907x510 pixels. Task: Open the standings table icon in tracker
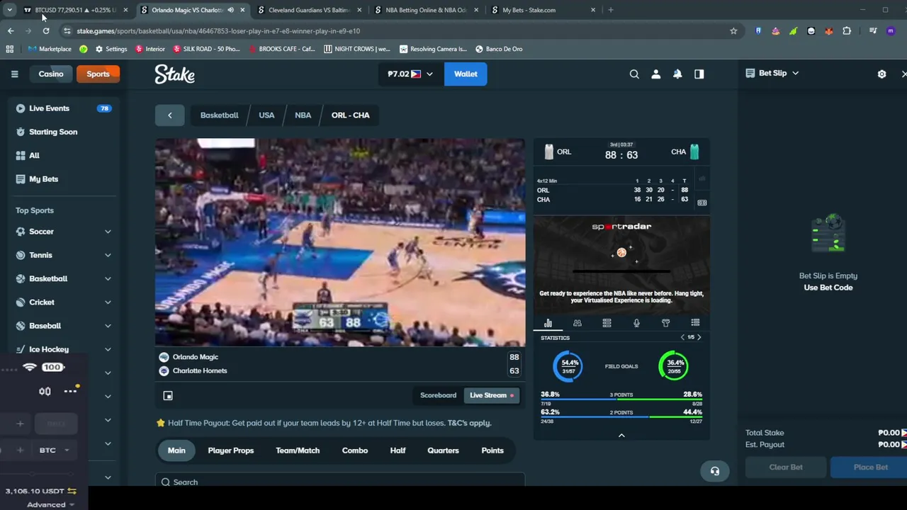pos(607,323)
